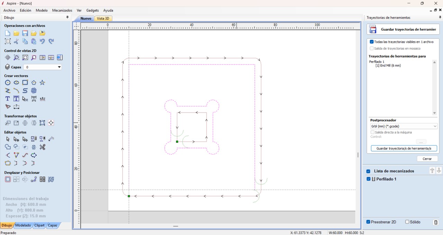This screenshot has height=235, width=443.
Task: Open the Mecanizados menu
Action: [x=62, y=10]
